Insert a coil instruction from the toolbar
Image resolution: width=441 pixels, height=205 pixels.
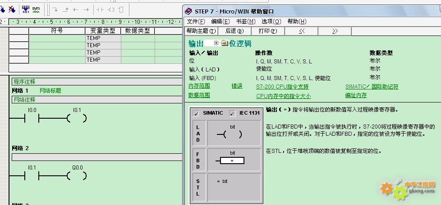111,10
